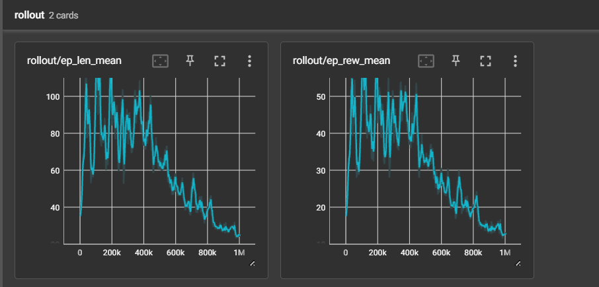Click the 50 y-axis label on ep_rew_mean

click(x=320, y=96)
